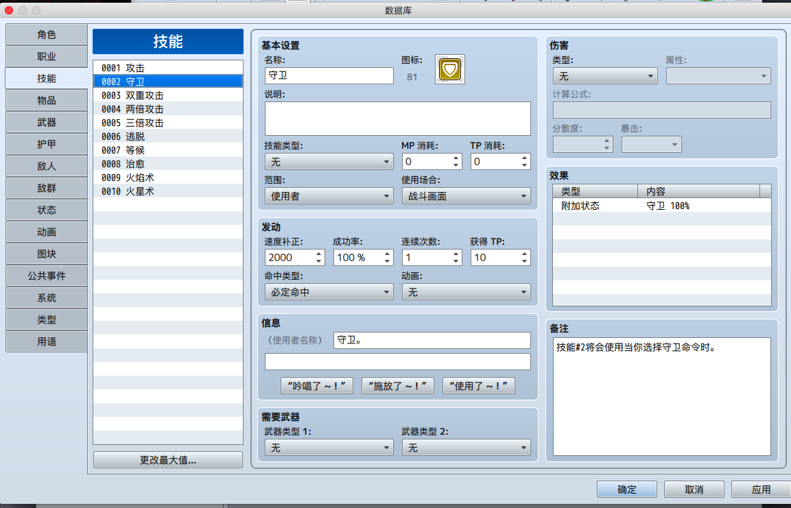
Task: Open the 武器类型 1 dropdown
Action: (x=329, y=448)
